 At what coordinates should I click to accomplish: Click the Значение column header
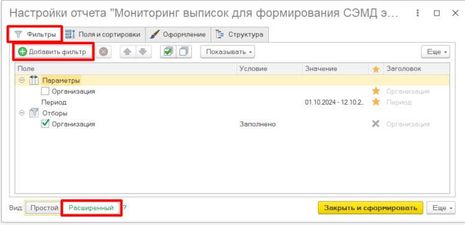[335, 69]
